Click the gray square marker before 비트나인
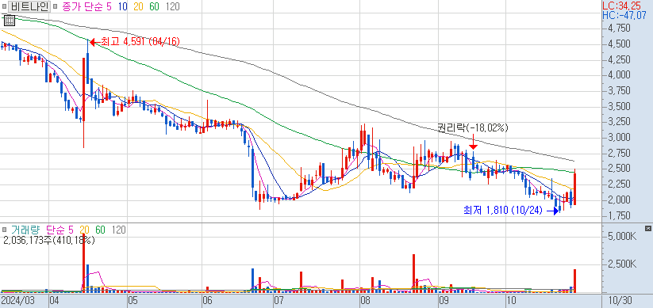This screenshot has width=653, height=308. pos(4,6)
